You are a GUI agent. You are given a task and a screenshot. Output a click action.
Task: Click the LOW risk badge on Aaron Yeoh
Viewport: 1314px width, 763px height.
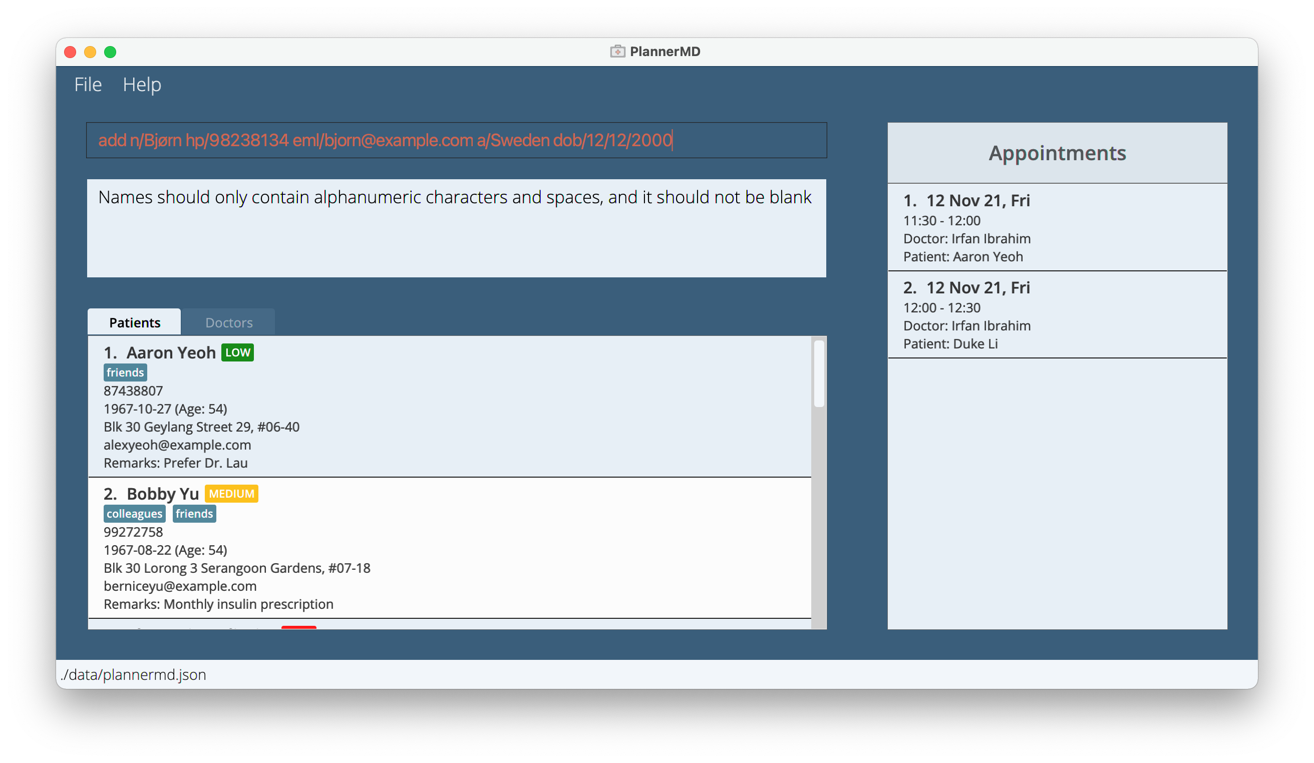(237, 353)
